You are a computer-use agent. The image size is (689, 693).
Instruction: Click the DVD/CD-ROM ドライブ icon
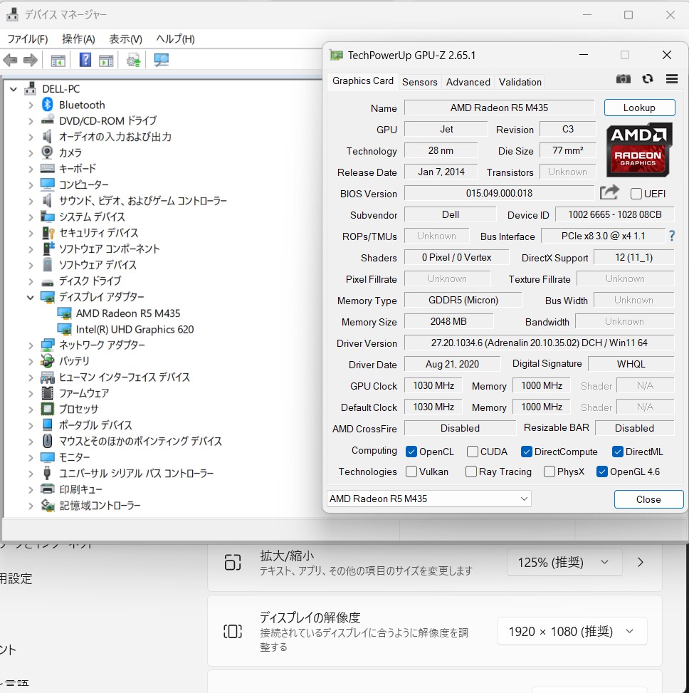click(x=48, y=120)
